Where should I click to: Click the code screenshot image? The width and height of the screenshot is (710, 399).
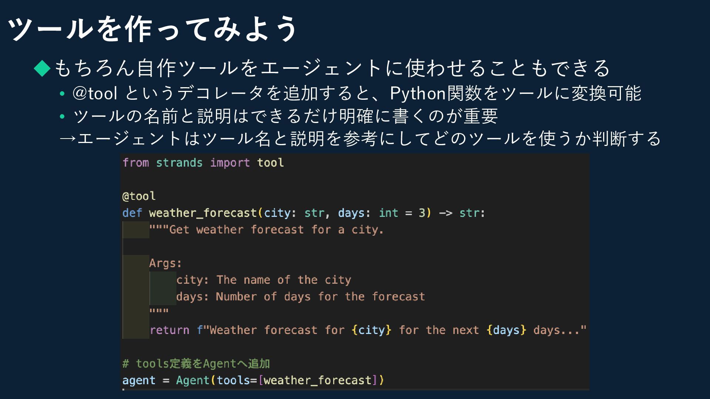(355, 272)
